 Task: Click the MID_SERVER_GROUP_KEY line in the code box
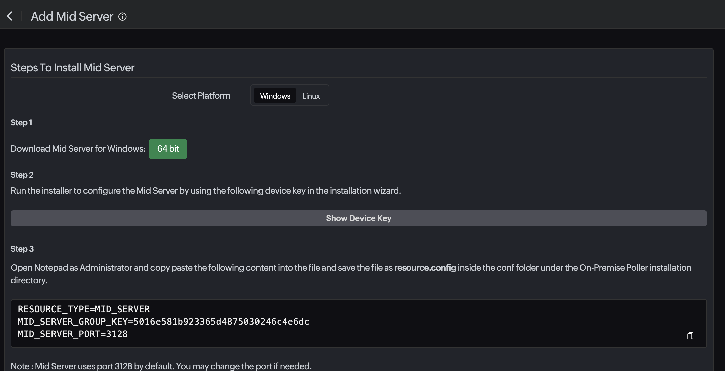(x=163, y=322)
